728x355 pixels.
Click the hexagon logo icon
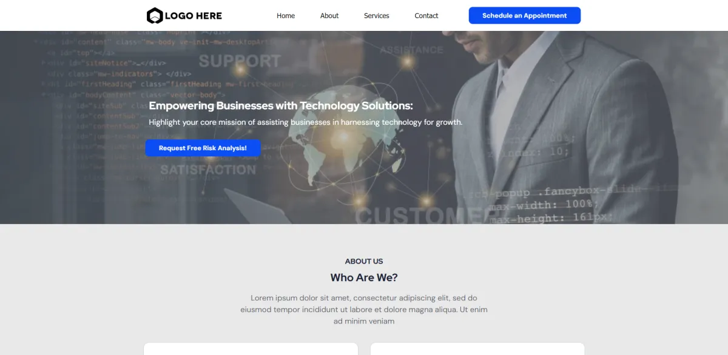coord(155,16)
